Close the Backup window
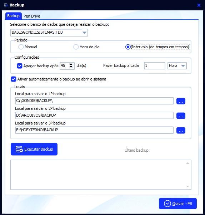Image resolution: width=205 pixels, height=215 pixels. 199,5
